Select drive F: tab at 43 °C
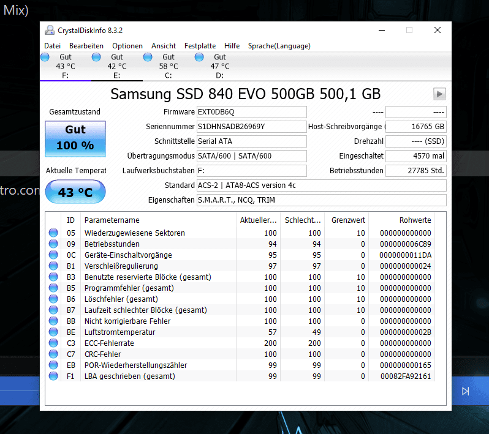 (x=66, y=66)
